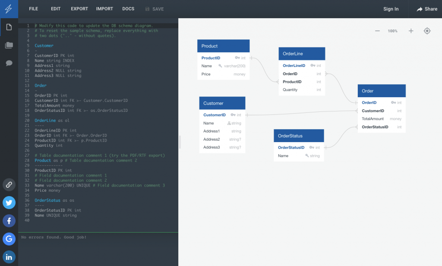Click the SAVE button
This screenshot has height=266, width=442.
154,9
